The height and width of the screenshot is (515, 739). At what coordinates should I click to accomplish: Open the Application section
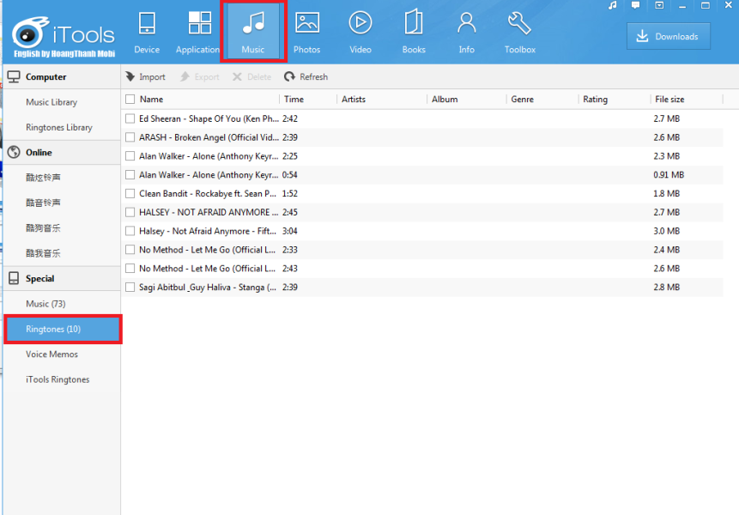pyautogui.click(x=198, y=33)
